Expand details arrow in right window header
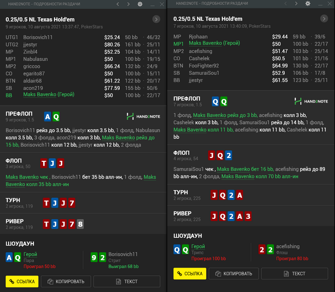This screenshot has height=292, width=335. point(324,19)
